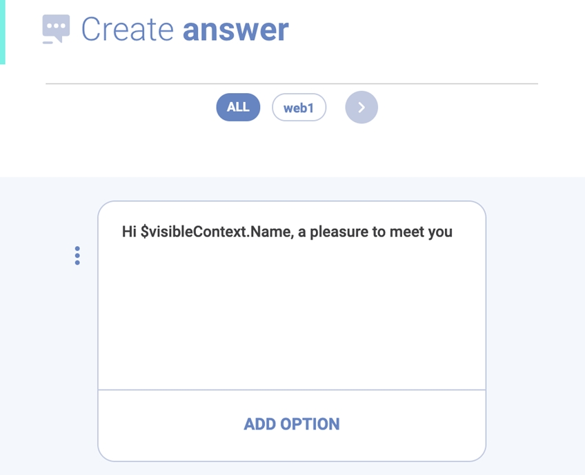Click the "Create" word in the page heading
The width and height of the screenshot is (585, 475).
pos(127,30)
